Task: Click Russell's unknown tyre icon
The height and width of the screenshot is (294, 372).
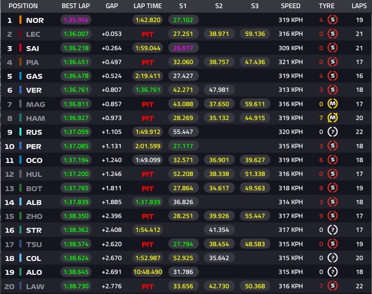Action: pyautogui.click(x=332, y=131)
